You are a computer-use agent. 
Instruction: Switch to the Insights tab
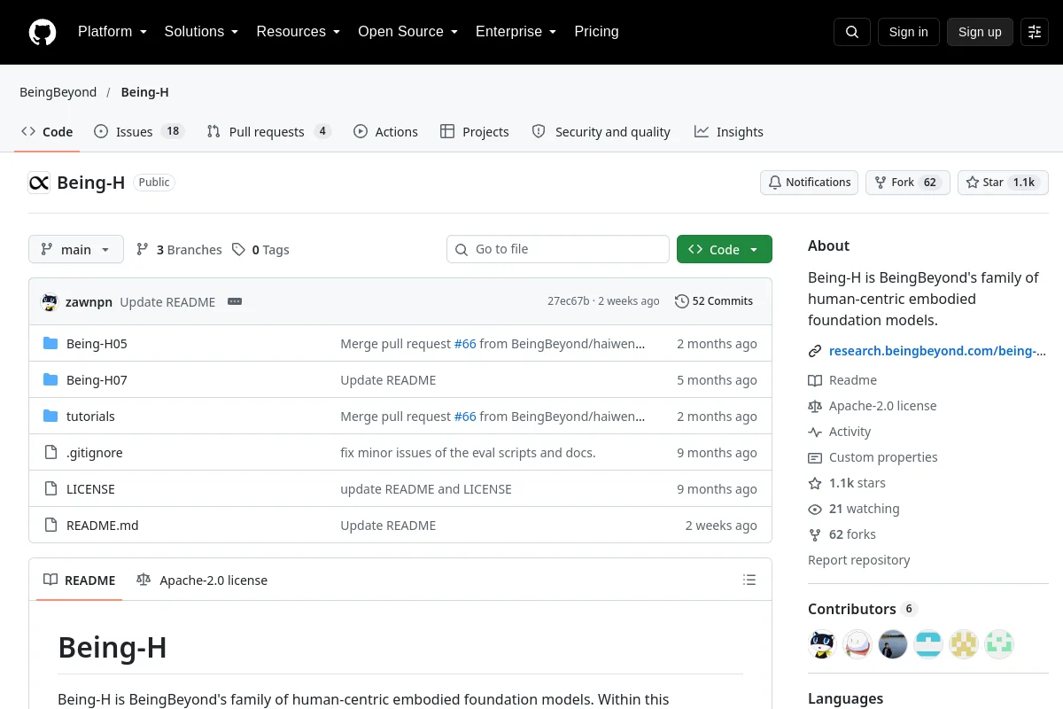click(729, 132)
